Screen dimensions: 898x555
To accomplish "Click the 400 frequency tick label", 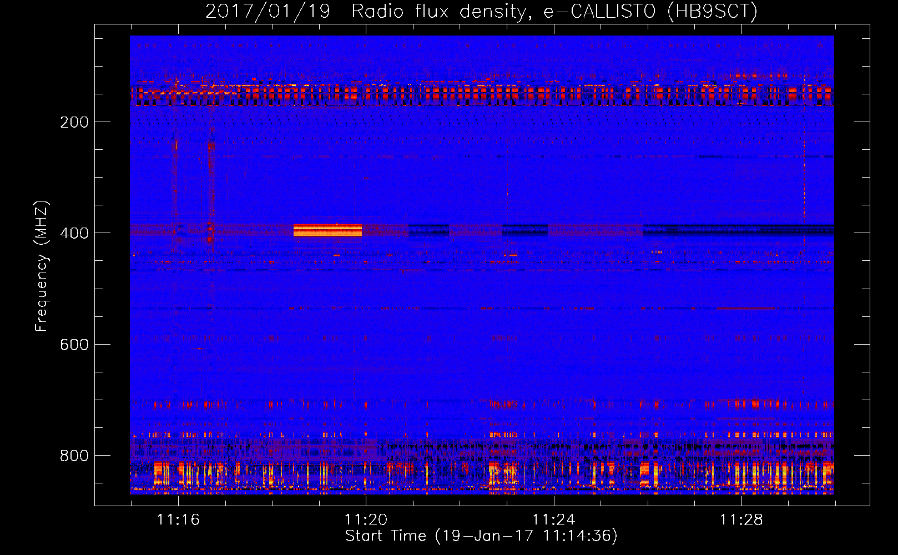I will pyautogui.click(x=74, y=233).
